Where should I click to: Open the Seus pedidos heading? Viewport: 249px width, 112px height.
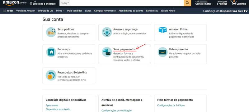point(66,29)
